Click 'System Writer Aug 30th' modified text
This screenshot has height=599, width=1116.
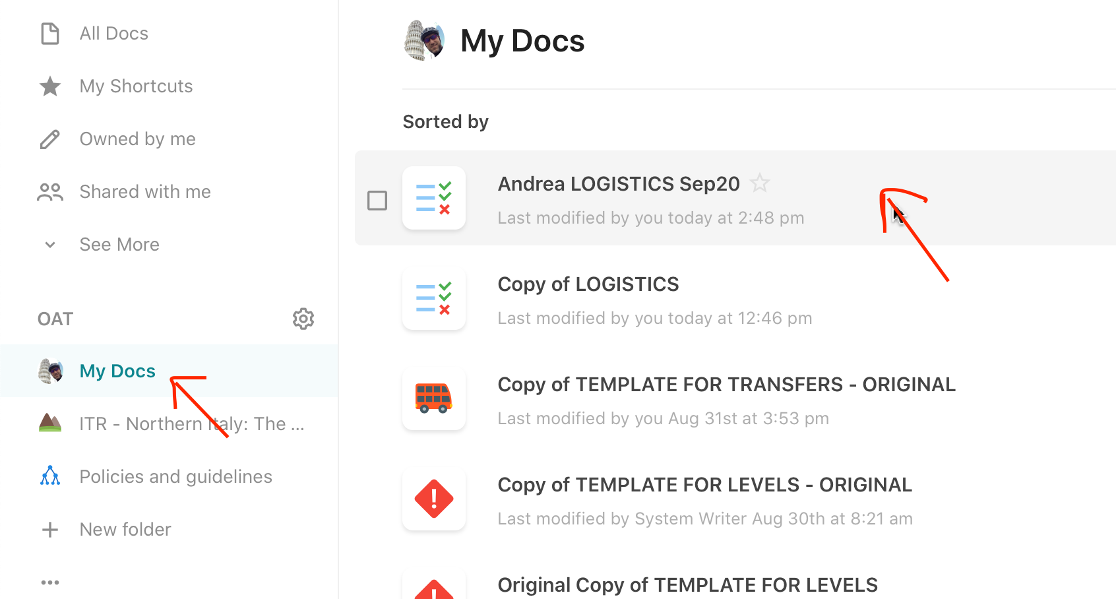tap(729, 519)
